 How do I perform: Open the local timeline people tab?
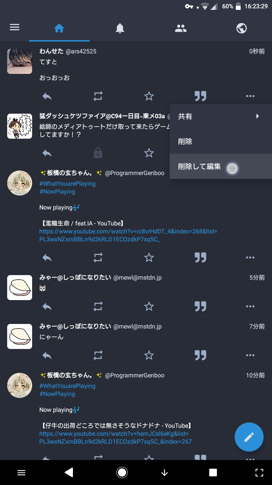181,28
